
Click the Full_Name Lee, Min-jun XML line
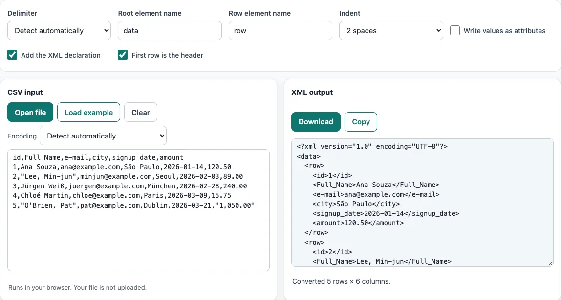(x=382, y=262)
